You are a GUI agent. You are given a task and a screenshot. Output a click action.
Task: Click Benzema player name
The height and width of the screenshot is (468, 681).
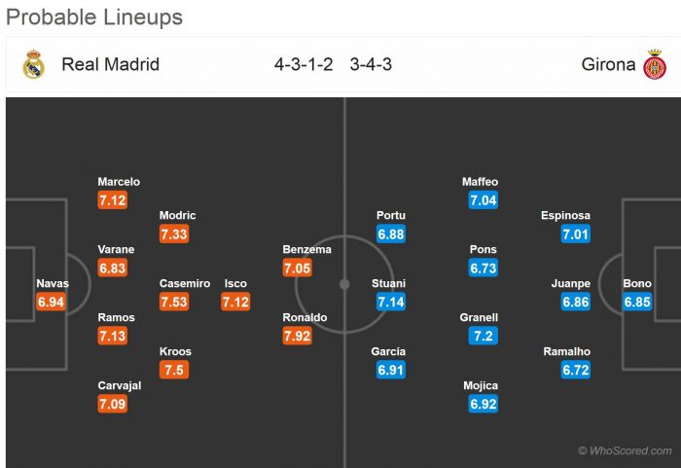pyautogui.click(x=306, y=250)
